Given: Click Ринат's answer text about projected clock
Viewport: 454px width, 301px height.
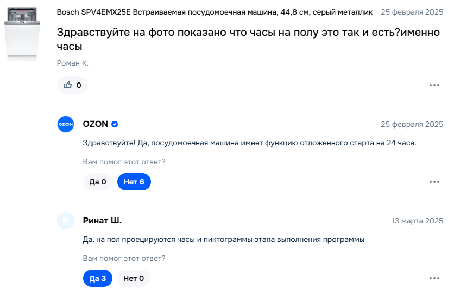Looking at the screenshot, I should (223, 239).
